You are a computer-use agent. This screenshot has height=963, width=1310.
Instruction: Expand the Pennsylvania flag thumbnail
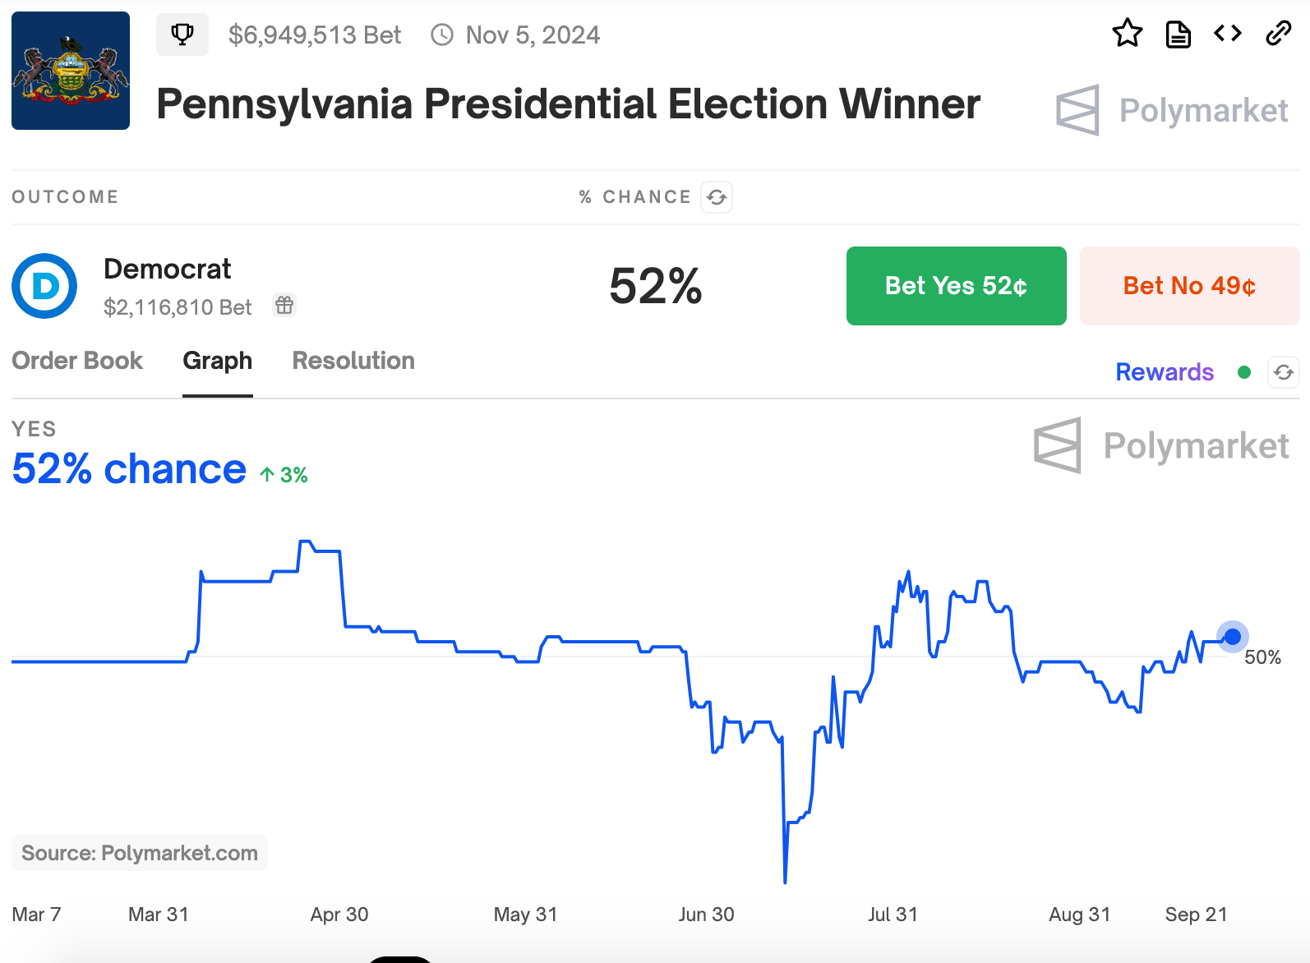[x=70, y=71]
